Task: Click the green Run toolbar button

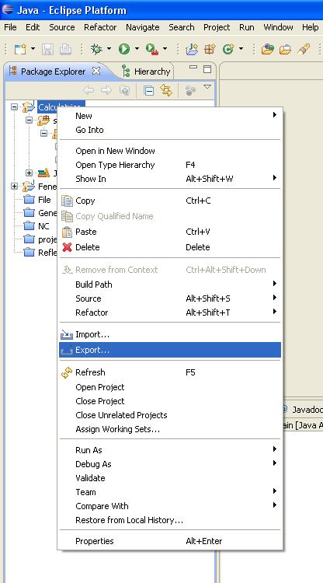Action: coord(124,49)
